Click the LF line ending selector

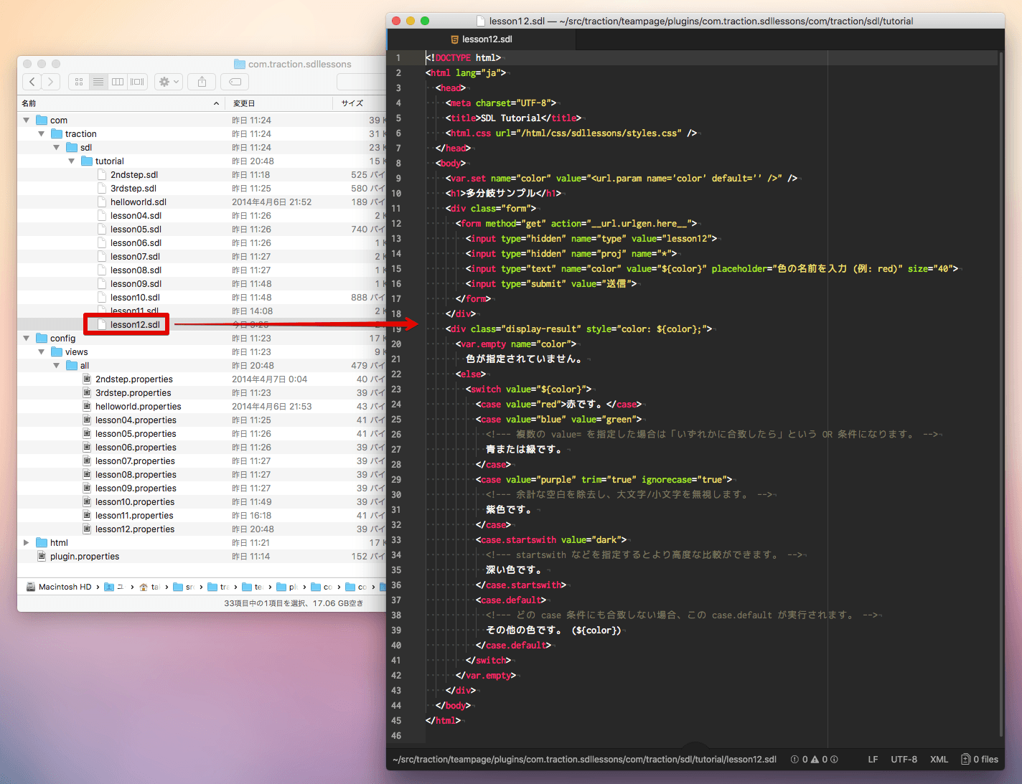point(873,760)
